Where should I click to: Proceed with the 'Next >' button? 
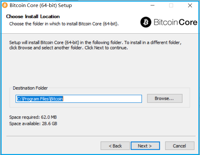(x=145, y=146)
